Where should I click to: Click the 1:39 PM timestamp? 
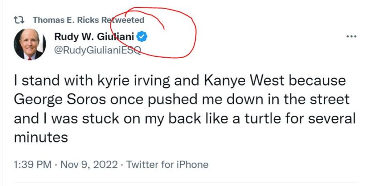[32, 165]
